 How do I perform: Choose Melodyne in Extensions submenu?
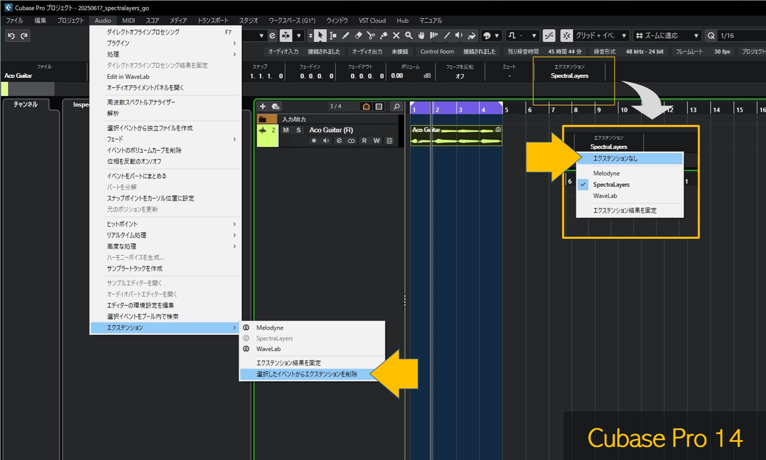pyautogui.click(x=312, y=328)
